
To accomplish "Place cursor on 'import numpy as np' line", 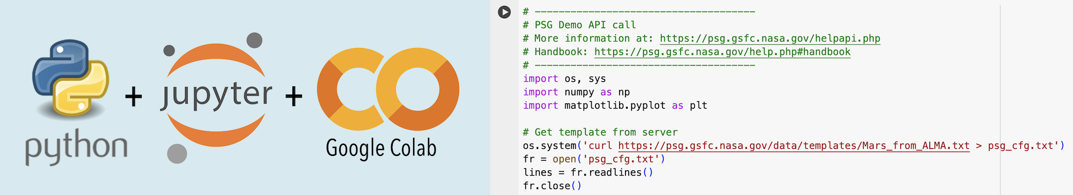I will 576,92.
